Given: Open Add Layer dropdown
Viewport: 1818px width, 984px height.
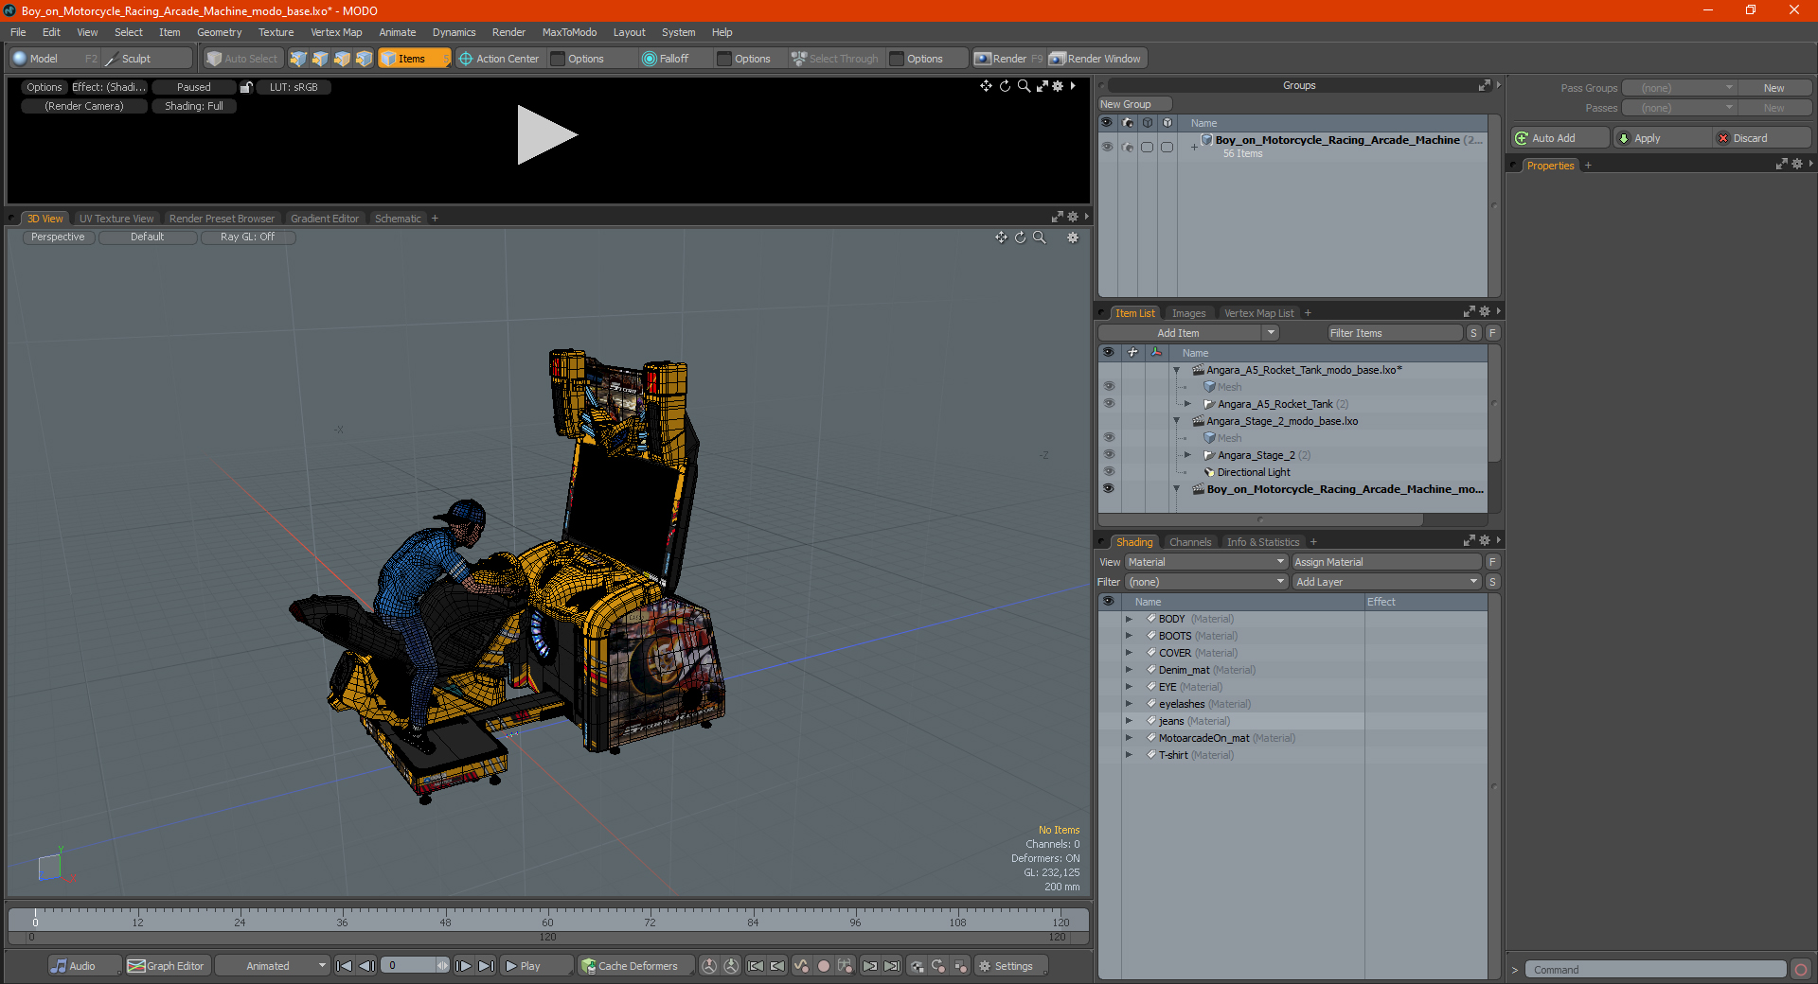Looking at the screenshot, I should [x=1386, y=582].
